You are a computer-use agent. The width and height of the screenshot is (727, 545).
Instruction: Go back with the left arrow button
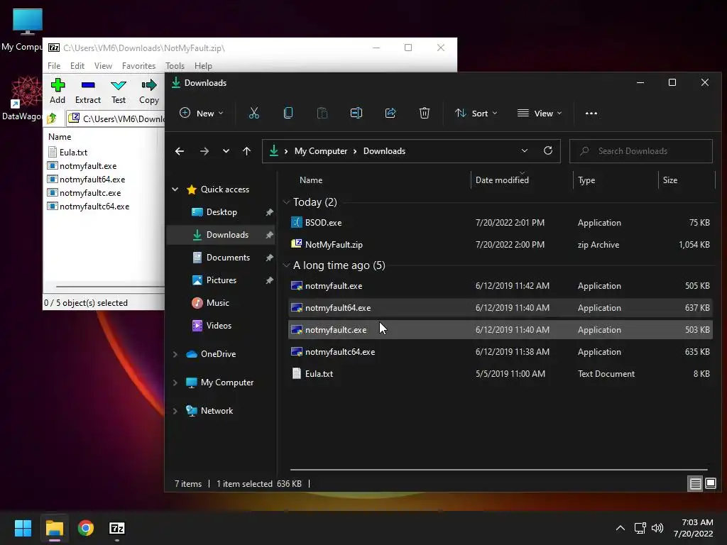(180, 151)
